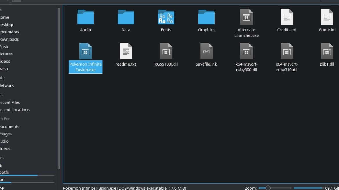The width and height of the screenshot is (339, 190).
Task: Go to Downloads in sidebar
Action: 9,39
